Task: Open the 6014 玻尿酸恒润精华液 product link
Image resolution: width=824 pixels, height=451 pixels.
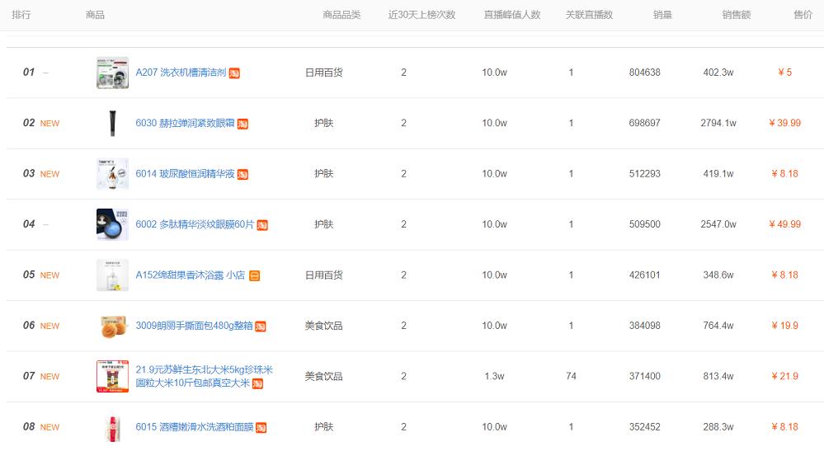Action: (185, 174)
